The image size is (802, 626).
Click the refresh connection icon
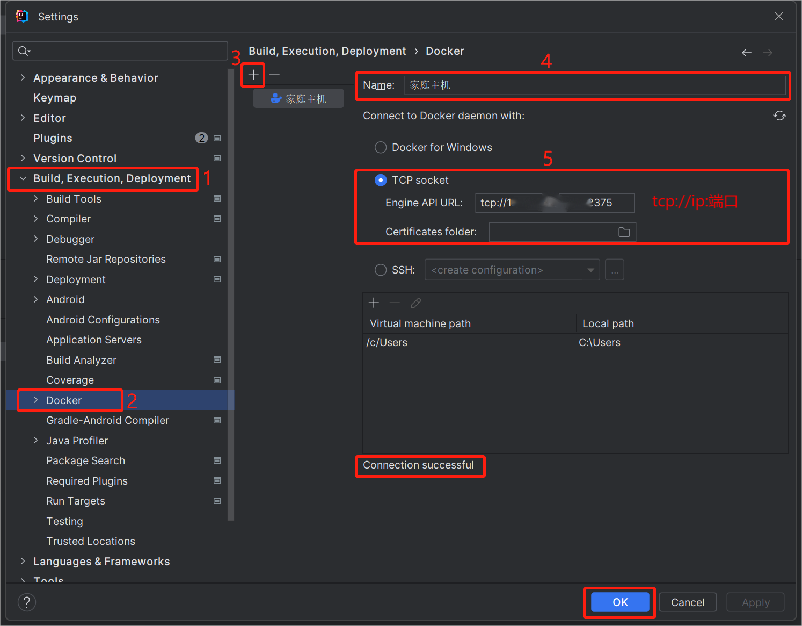point(779,116)
